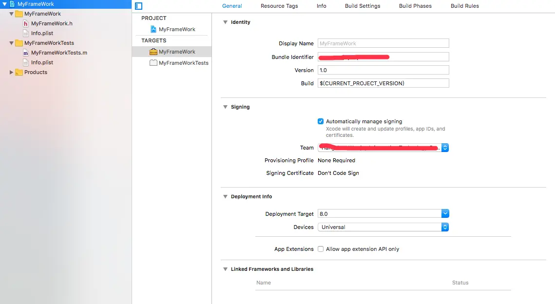Viewport: 555px width, 304px height.
Task: Click the MyFrameWork framework target toolbox icon
Action: click(x=153, y=52)
